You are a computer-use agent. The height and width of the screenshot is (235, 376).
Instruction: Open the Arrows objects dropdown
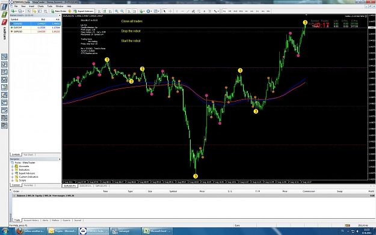tap(216, 11)
